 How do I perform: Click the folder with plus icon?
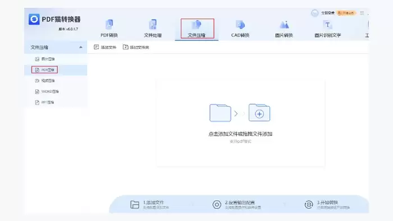pos(259,112)
